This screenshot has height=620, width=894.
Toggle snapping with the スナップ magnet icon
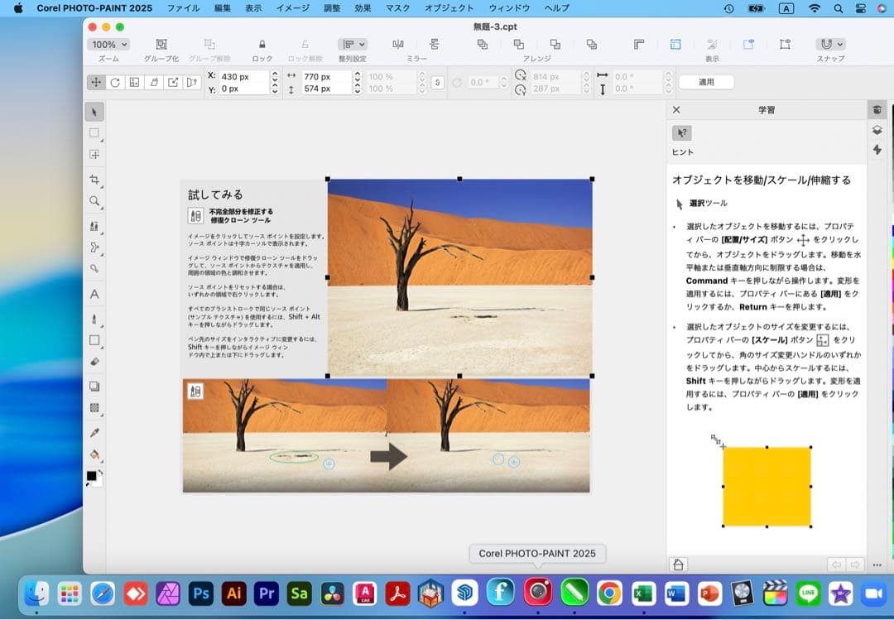pyautogui.click(x=825, y=44)
